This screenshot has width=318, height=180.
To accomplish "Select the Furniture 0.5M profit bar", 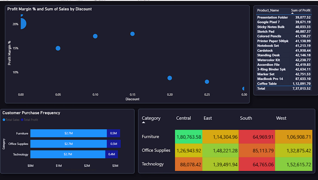I will pos(114,133).
